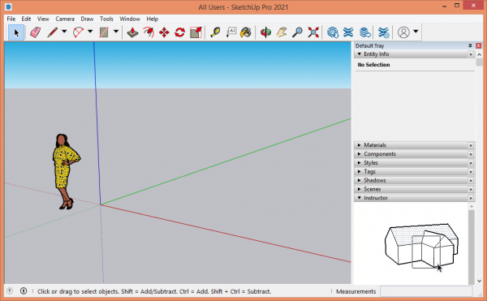Open the Edit menu

(x=26, y=19)
